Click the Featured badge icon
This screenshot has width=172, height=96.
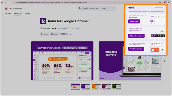pyautogui.click(x=42, y=28)
